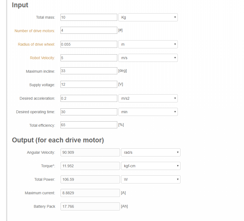Open the operating time min dropdown

tap(148, 112)
